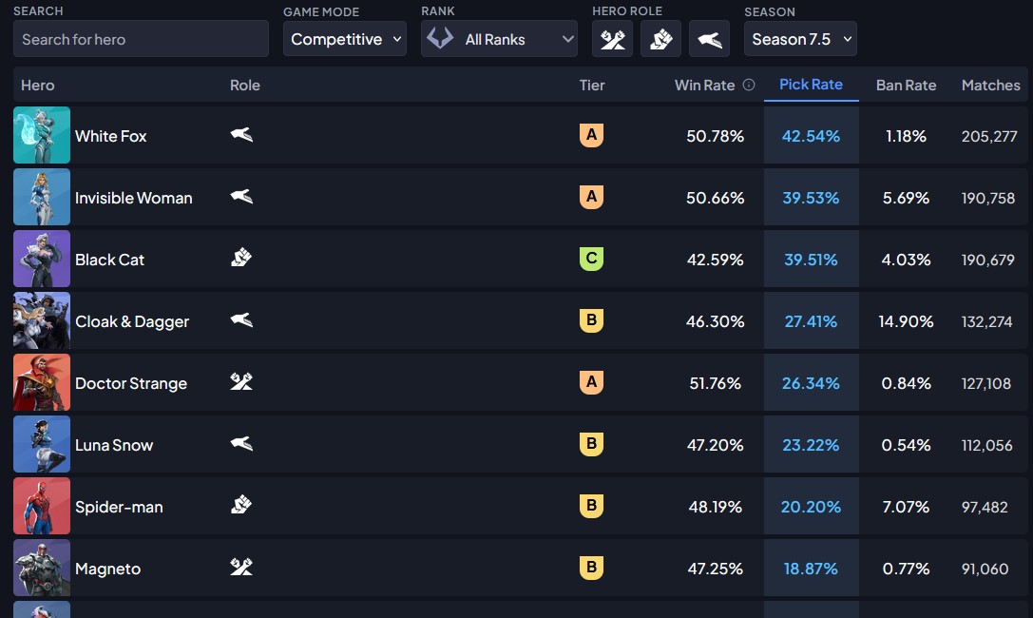Select the 205,277 matches cell
The image size is (1033, 618).
tap(989, 136)
